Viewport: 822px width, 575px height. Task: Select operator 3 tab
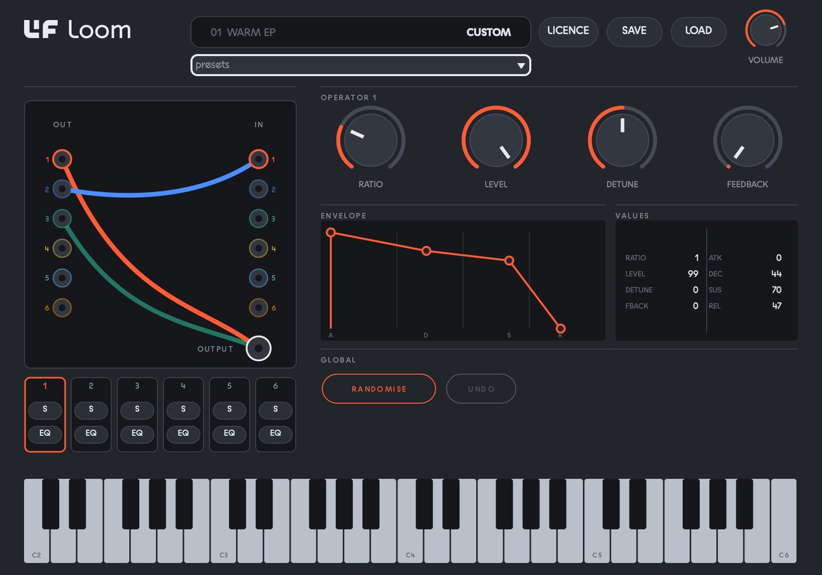[137, 386]
